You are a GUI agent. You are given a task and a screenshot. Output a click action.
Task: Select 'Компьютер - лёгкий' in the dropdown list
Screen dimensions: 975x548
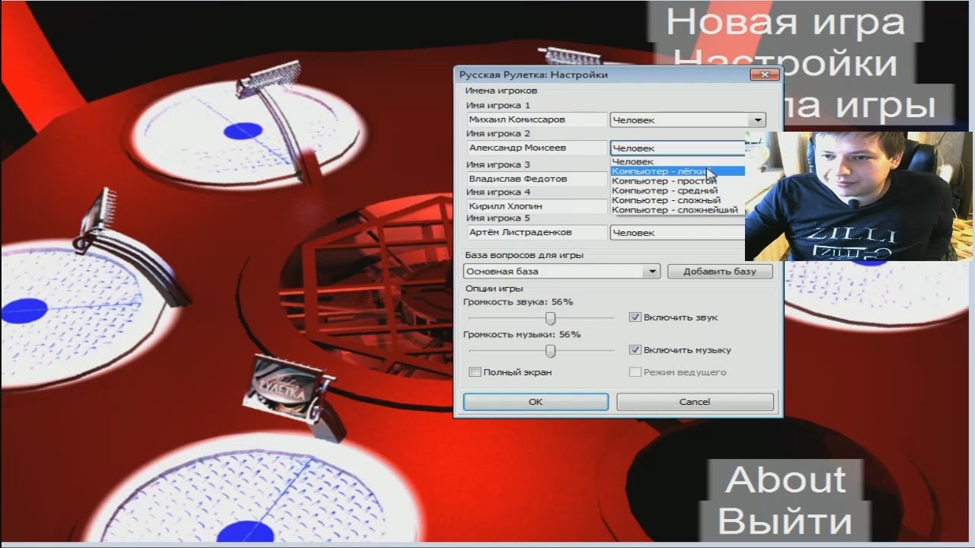tap(677, 171)
